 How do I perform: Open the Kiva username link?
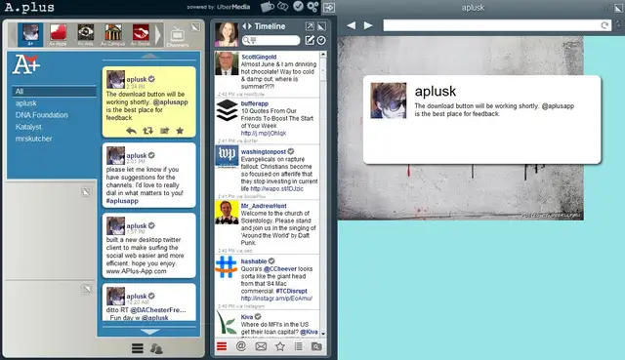(247, 317)
